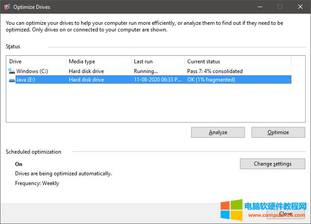Click the "OK (1% fragmented)" status cell
Image resolution: width=311 pixels, height=224 pixels.
pyautogui.click(x=211, y=80)
